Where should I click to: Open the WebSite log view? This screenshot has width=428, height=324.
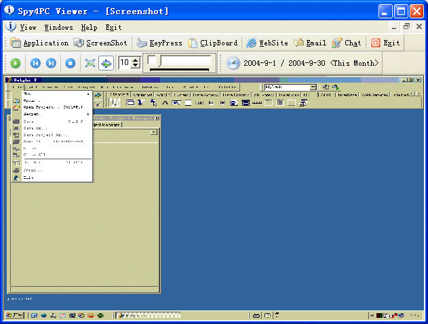point(267,43)
